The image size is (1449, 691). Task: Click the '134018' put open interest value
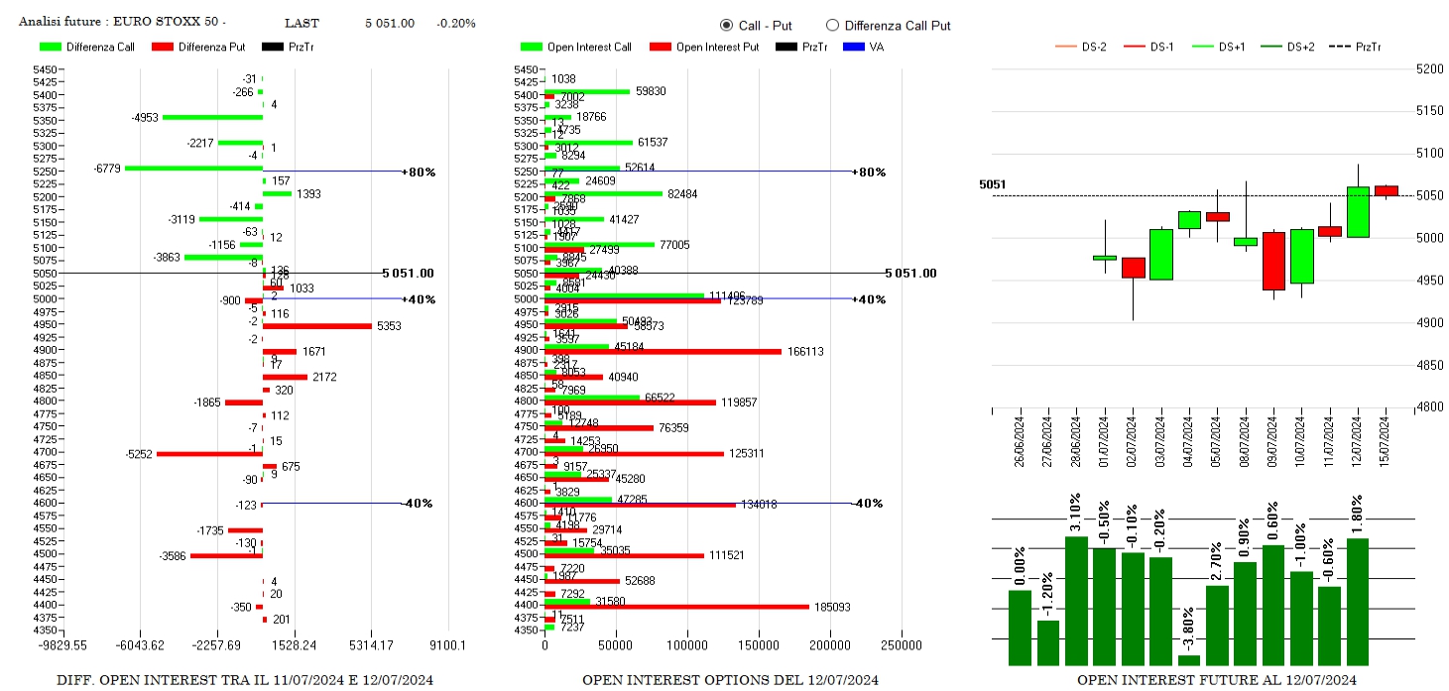click(758, 504)
